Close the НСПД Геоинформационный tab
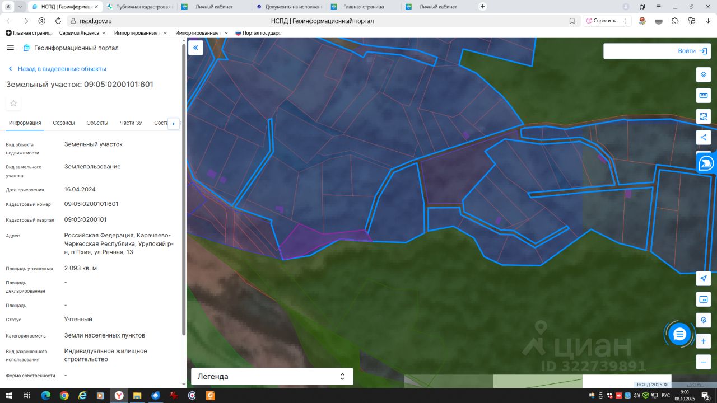The width and height of the screenshot is (717, 403). click(x=96, y=7)
